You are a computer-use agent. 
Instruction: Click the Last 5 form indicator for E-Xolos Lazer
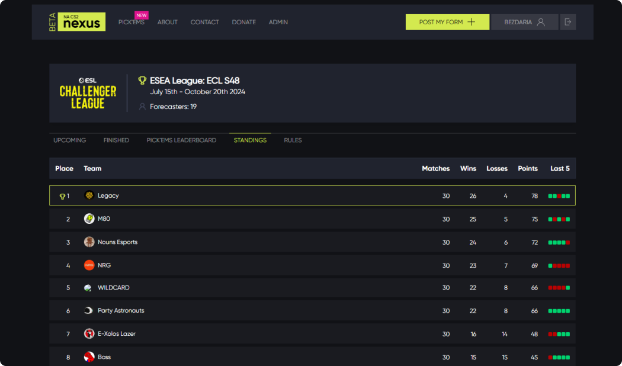tap(559, 334)
